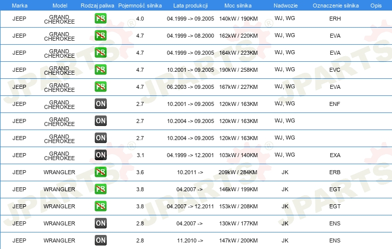
Task: Click the petrol icon for 4.0 ERH engine
Action: coord(100,19)
